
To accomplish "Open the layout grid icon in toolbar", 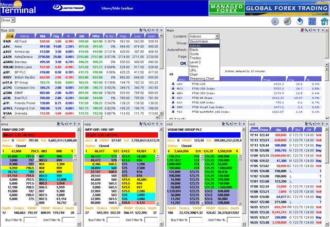I will point(312,21).
